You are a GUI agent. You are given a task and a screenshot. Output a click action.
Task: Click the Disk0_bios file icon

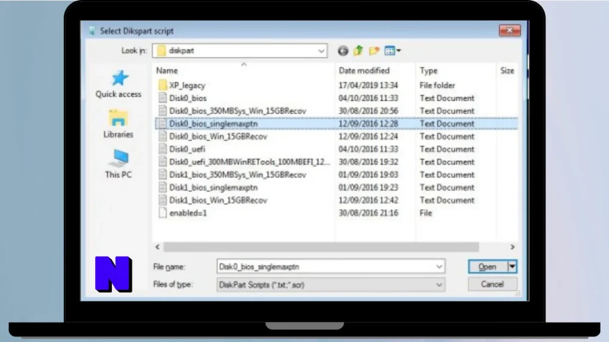tap(162, 98)
